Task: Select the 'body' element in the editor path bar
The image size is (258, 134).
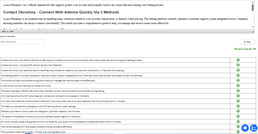Action: tap(4, 31)
